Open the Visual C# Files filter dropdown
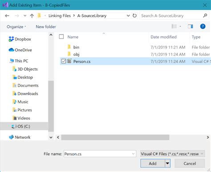Viewport: 211px width, 172px height. [x=172, y=154]
